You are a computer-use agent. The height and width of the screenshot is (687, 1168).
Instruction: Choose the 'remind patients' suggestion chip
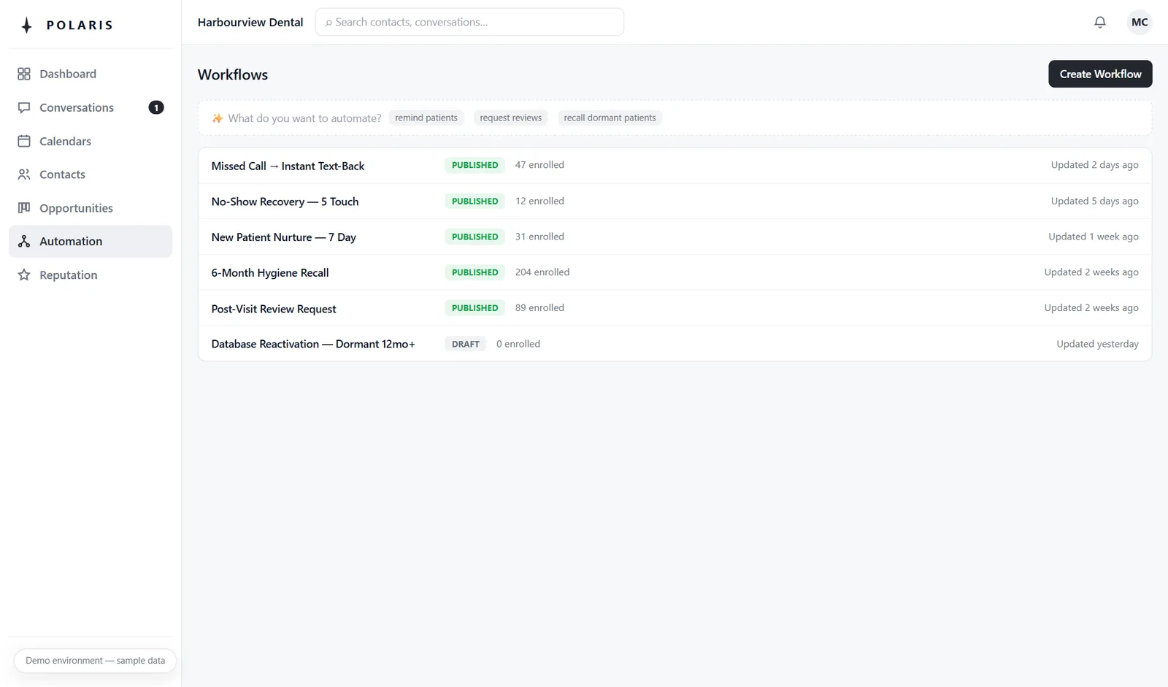[426, 118]
